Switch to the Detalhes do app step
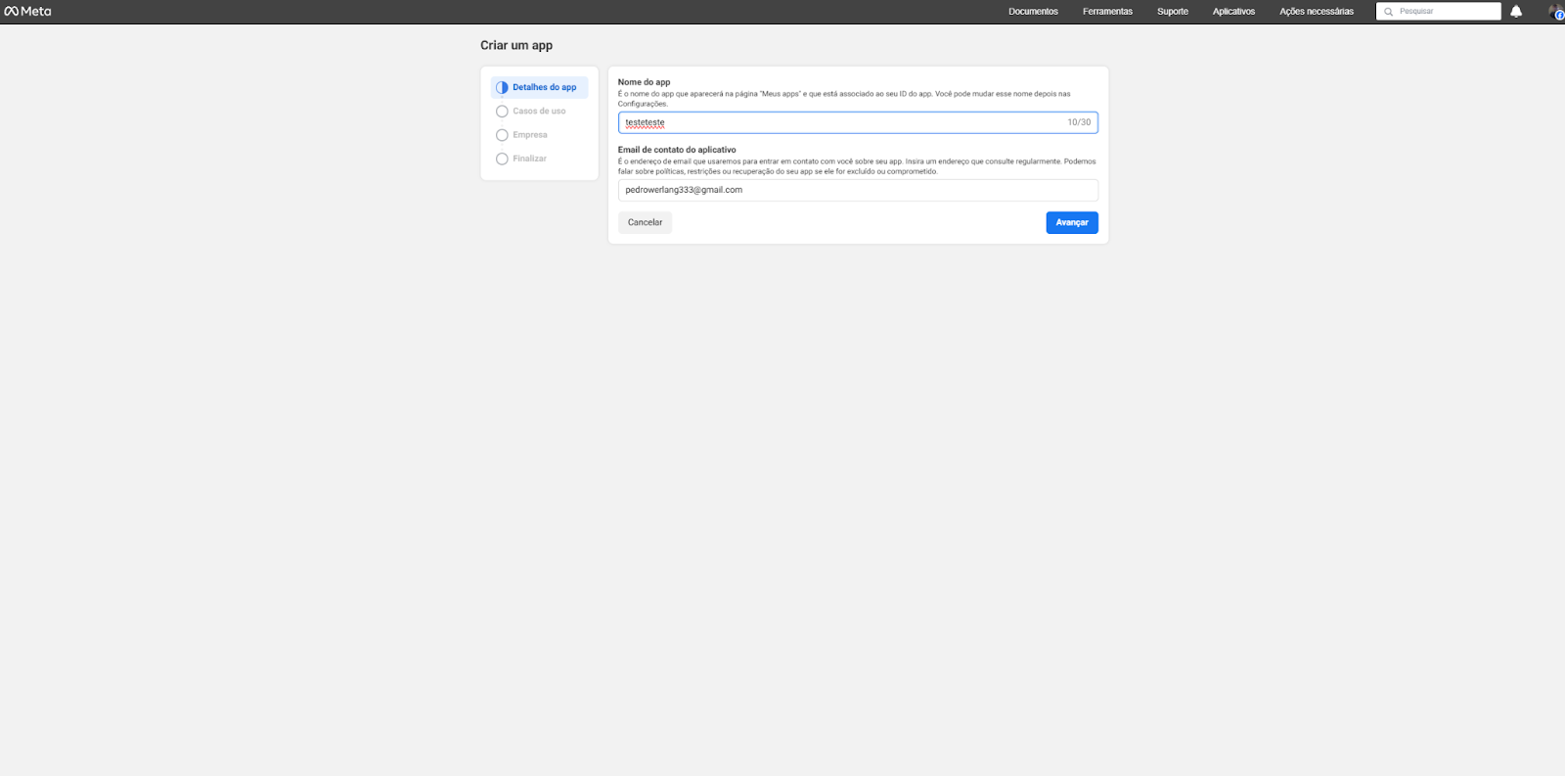 point(545,87)
